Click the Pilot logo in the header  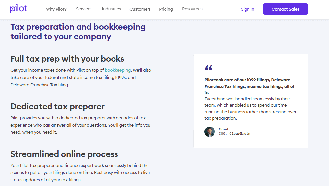pos(19,9)
